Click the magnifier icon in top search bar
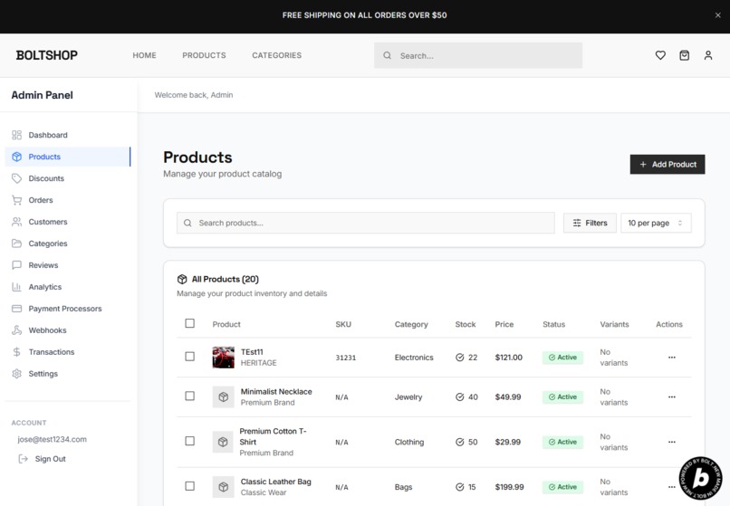This screenshot has width=730, height=506. (388, 55)
